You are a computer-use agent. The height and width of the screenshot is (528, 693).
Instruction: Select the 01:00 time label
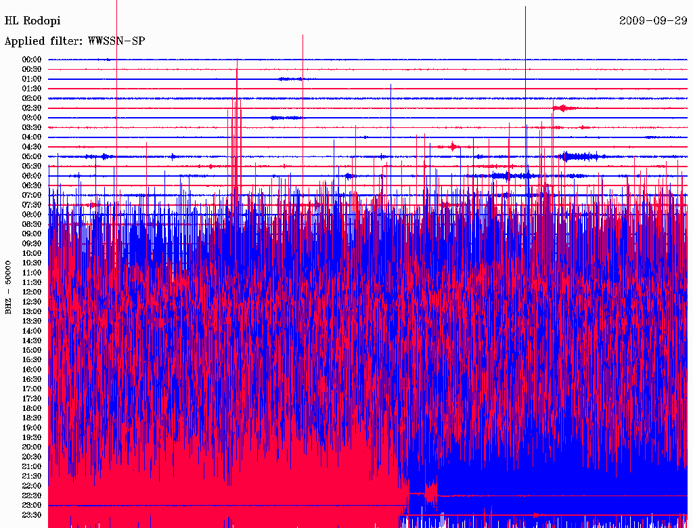pyautogui.click(x=32, y=79)
